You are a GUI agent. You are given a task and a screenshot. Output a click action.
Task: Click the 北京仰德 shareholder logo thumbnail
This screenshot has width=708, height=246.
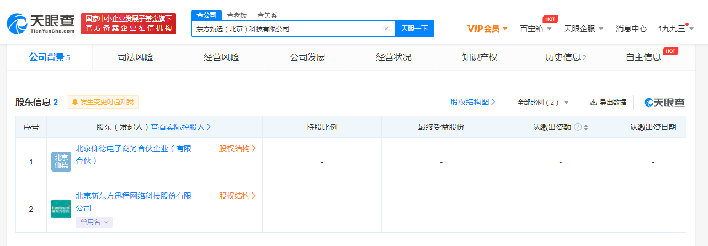61,162
